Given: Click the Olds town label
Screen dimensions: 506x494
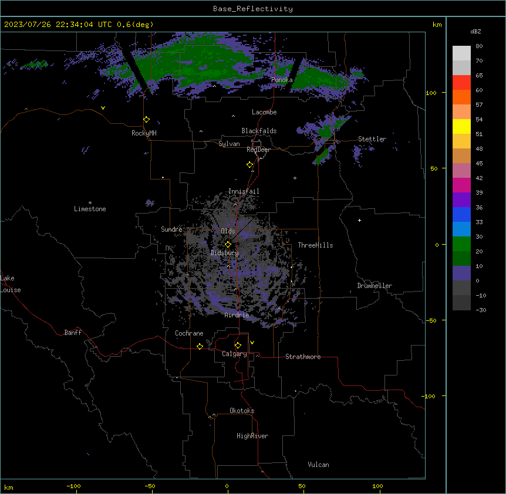Looking at the screenshot, I should [x=228, y=231].
